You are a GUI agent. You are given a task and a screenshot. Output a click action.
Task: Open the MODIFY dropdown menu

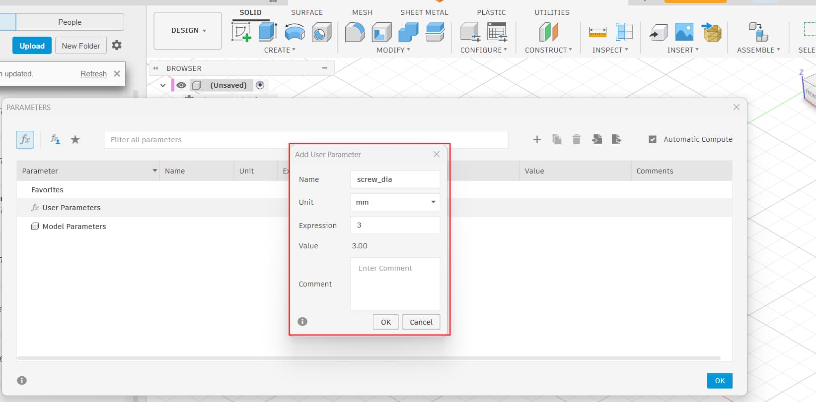coord(393,50)
